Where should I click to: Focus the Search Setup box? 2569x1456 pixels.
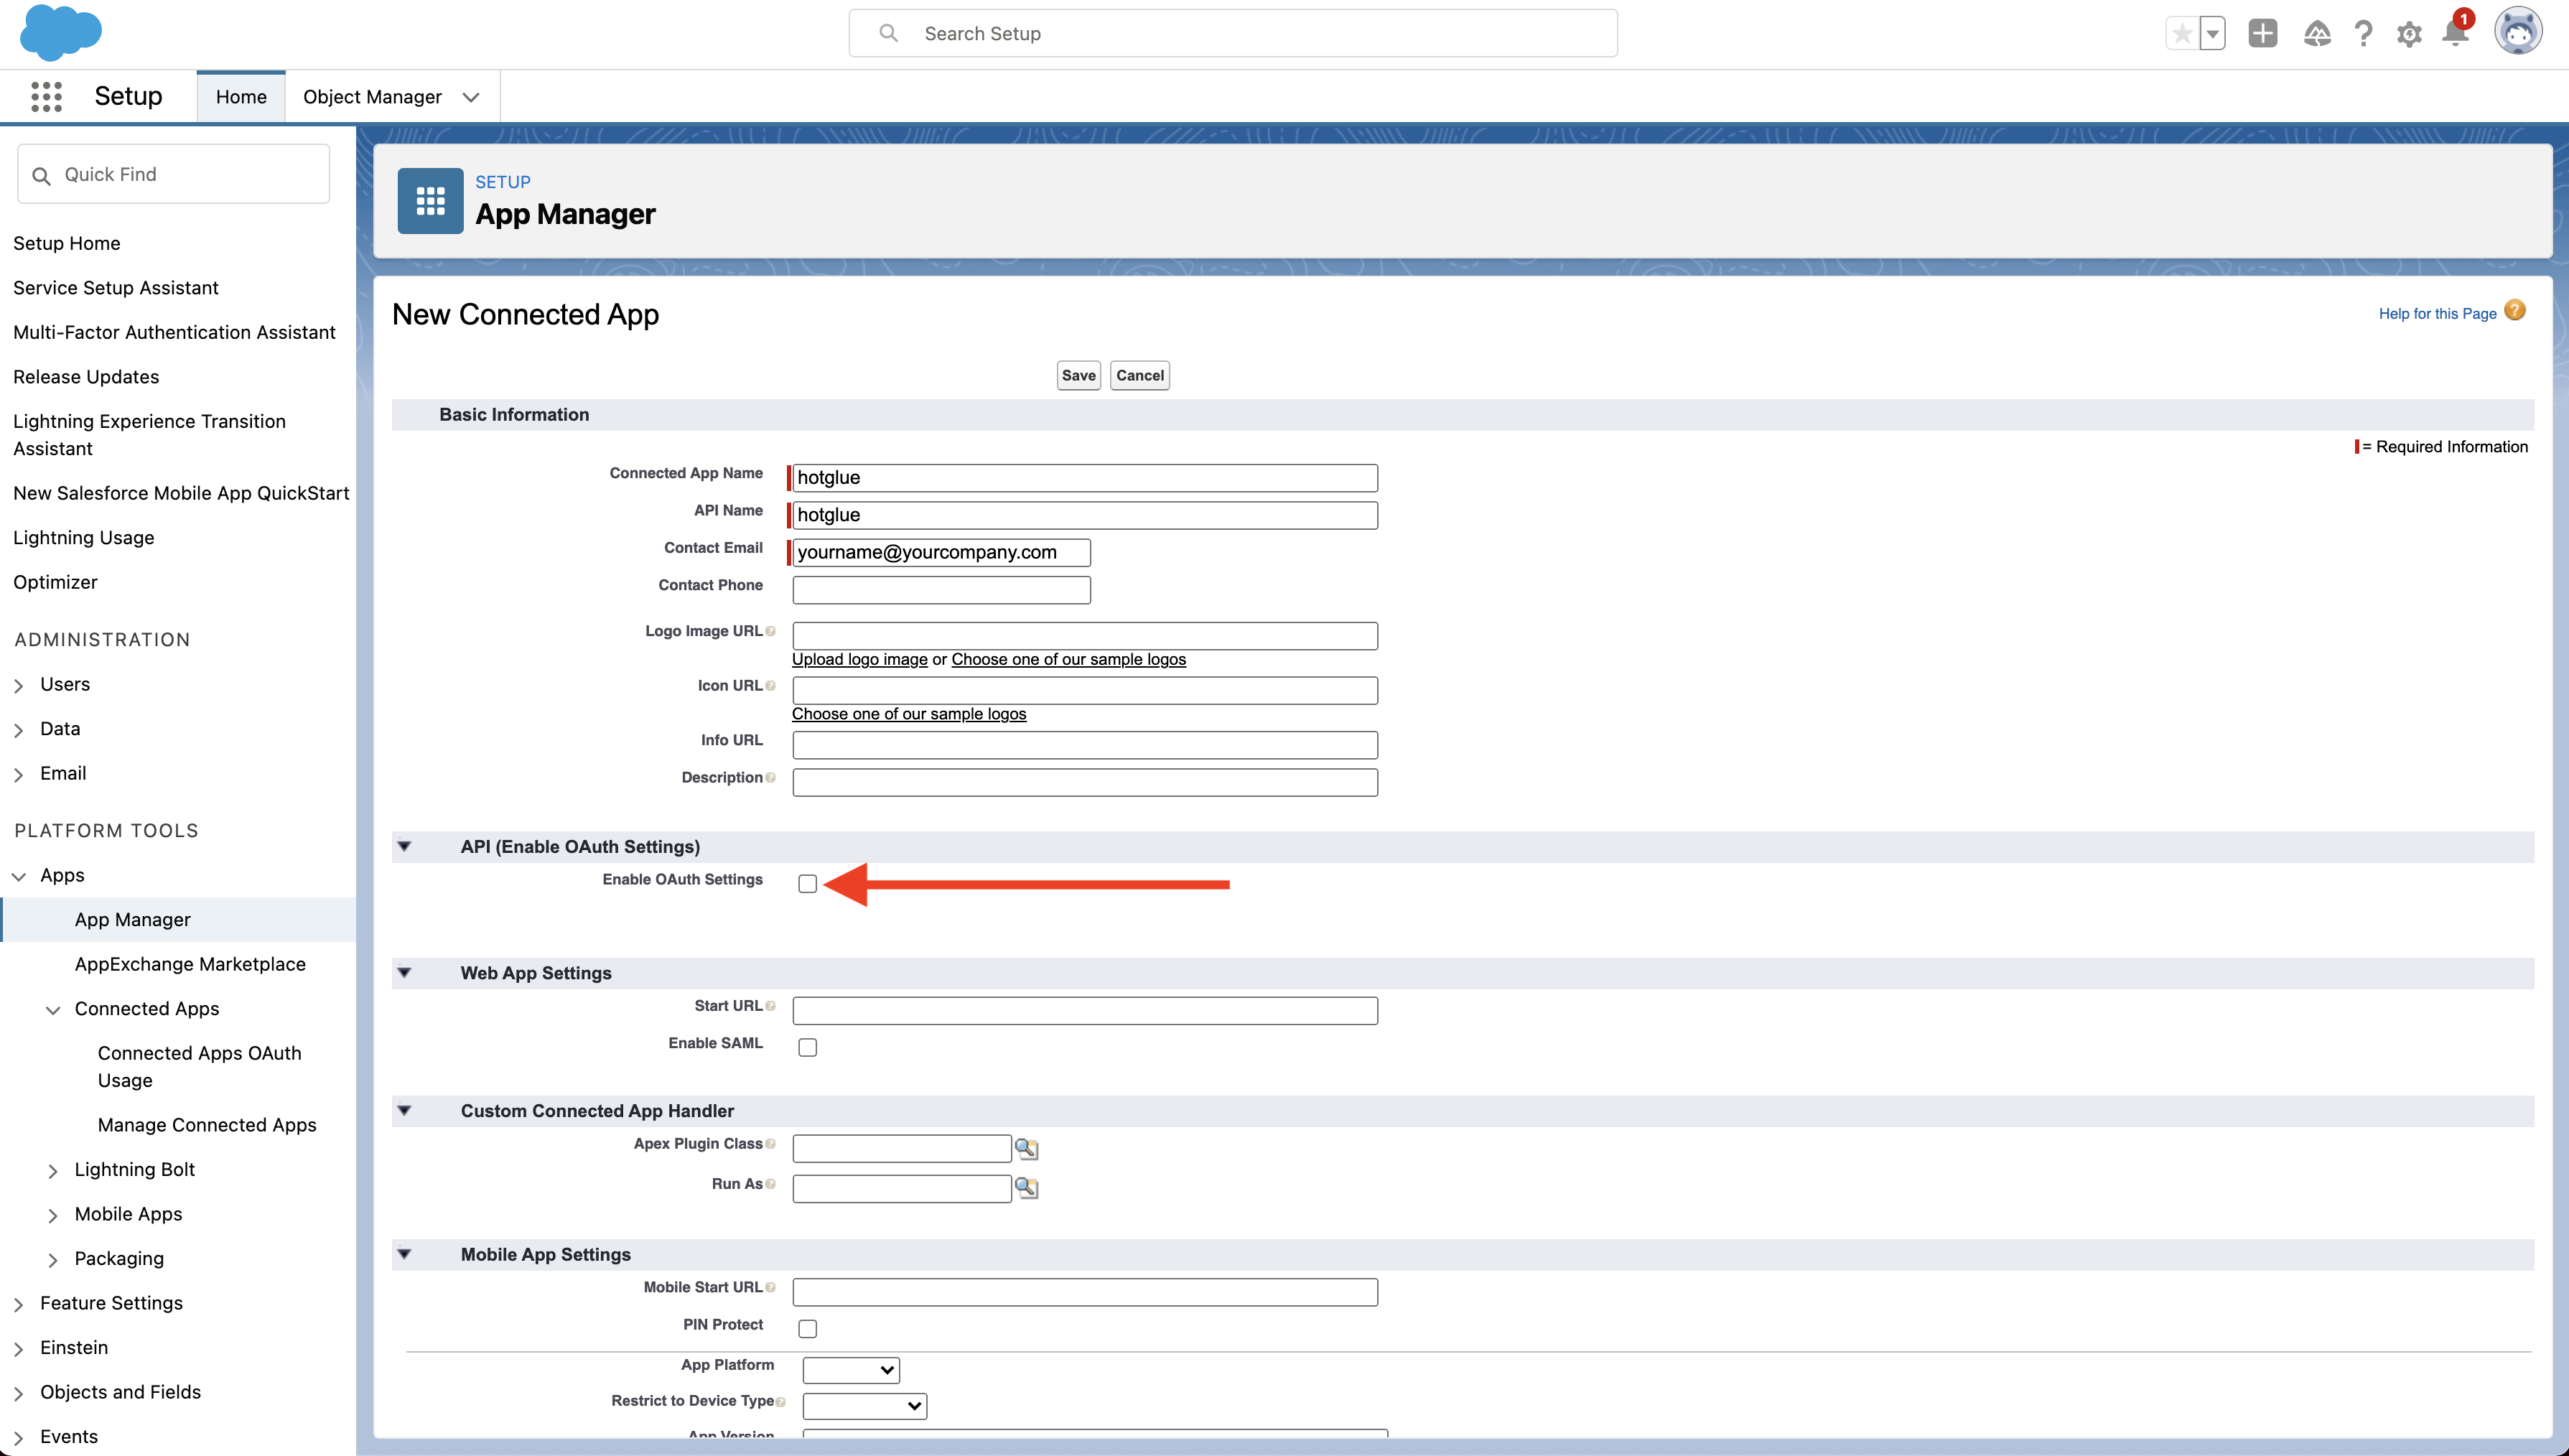[x=1232, y=33]
